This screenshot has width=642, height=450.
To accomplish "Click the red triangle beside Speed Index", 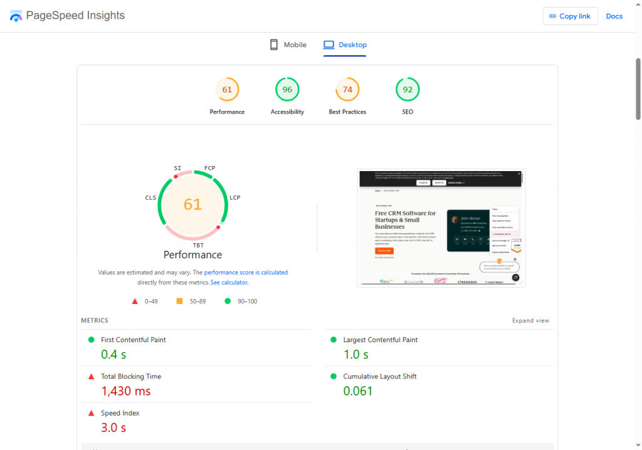I will [x=91, y=413].
